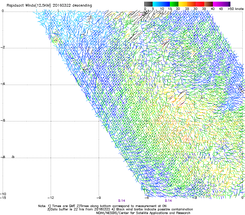Click the gray 0-5 knots legend swatch
This screenshot has height=215, width=245.
click(148, 4)
